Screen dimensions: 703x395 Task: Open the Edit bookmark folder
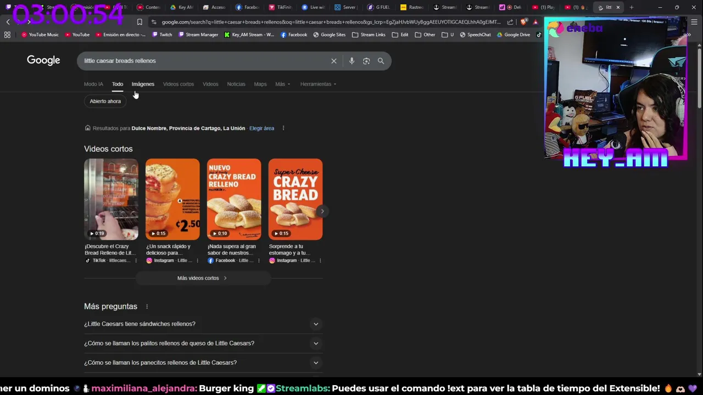coord(400,35)
